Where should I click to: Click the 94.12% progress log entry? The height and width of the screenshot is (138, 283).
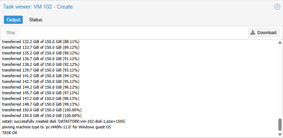41,76
